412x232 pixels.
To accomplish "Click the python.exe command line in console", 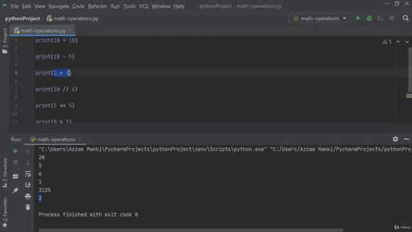I will [x=225, y=149].
